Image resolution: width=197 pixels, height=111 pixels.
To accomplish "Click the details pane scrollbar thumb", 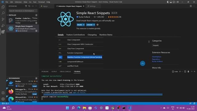I will point(149,42).
